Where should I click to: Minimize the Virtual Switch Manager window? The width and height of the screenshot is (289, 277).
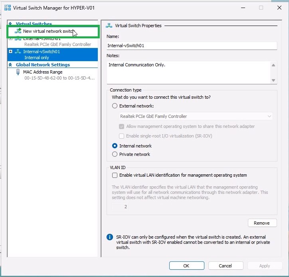pyautogui.click(x=243, y=8)
